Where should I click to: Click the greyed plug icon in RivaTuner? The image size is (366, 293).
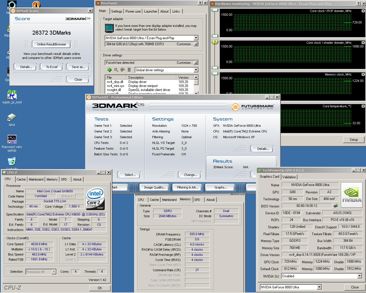point(123,70)
